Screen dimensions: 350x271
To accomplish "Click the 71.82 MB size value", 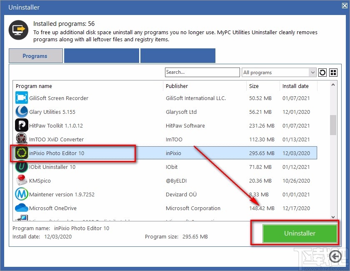I will click(260, 167).
